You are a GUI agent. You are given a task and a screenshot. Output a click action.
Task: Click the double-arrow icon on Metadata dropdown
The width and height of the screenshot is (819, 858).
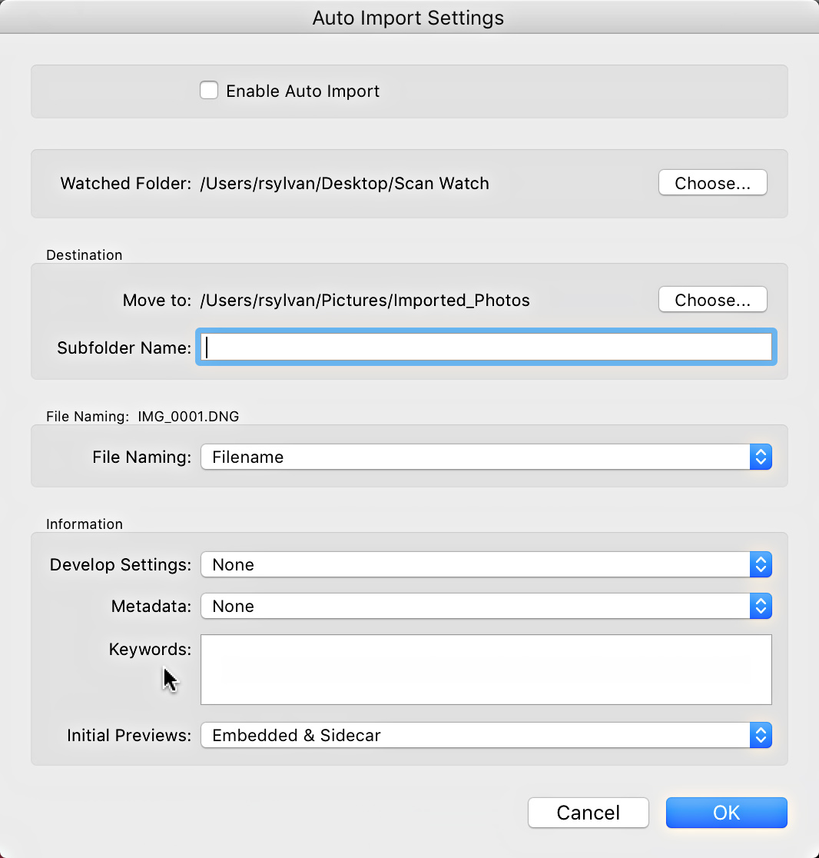760,606
